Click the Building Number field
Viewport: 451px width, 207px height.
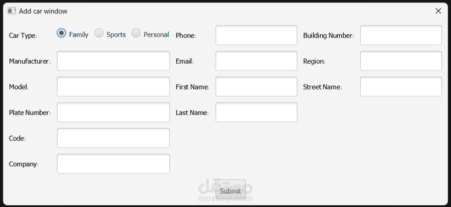tap(401, 35)
